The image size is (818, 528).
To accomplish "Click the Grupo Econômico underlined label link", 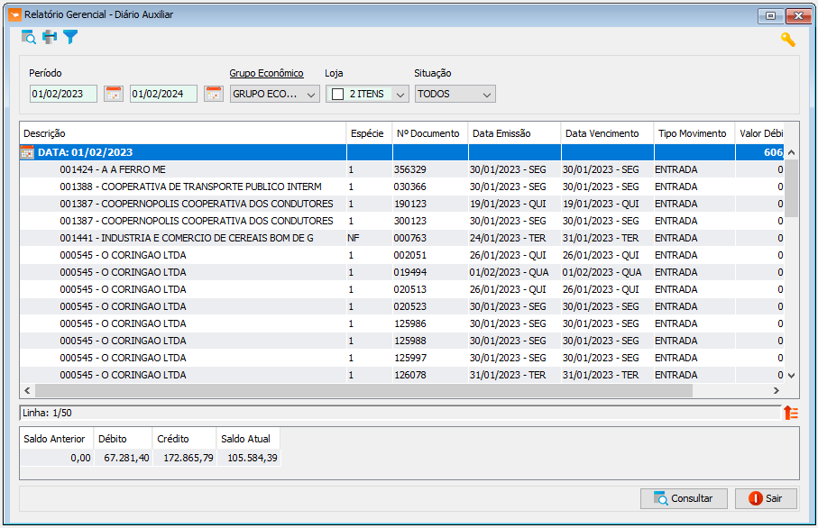I will point(267,73).
